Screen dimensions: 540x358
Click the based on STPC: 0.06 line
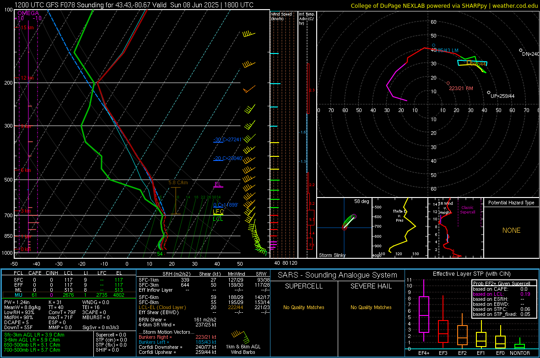(502, 309)
